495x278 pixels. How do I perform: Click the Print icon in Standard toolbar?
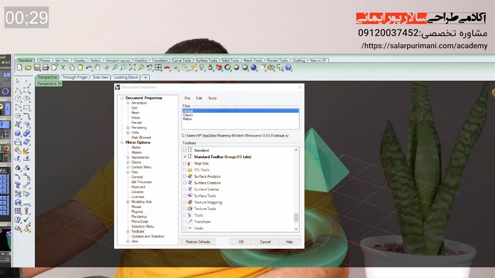click(45, 68)
